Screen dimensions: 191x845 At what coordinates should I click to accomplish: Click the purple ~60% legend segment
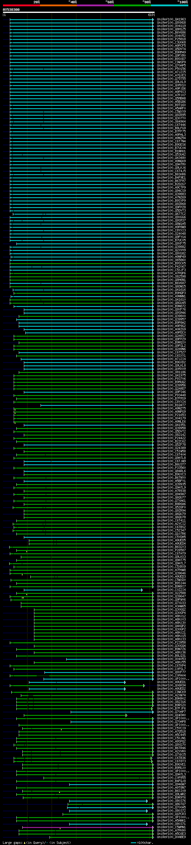tap(95, 5)
